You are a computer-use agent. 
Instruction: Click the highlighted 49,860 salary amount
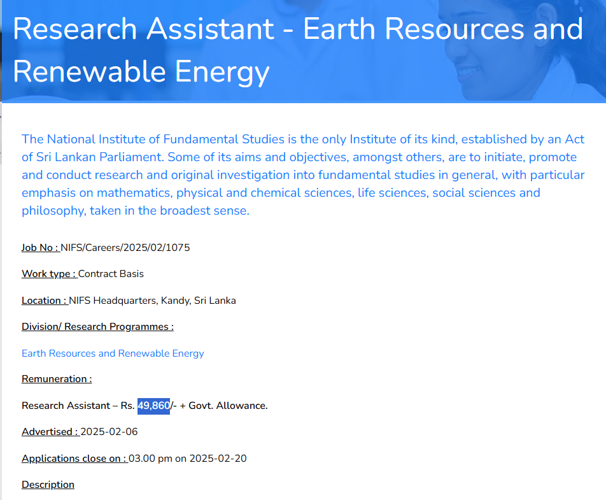tap(153, 406)
